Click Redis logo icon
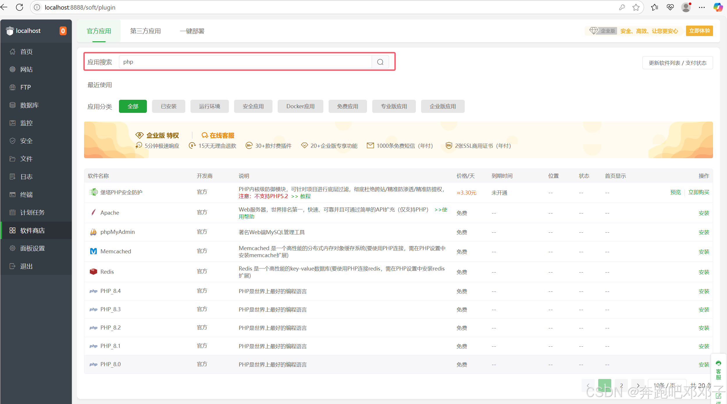This screenshot has width=727, height=404. (93, 272)
